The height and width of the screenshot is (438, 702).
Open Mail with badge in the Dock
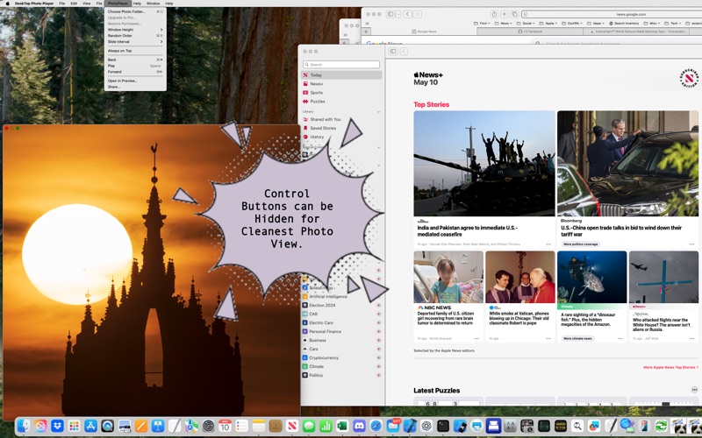pyautogui.click(x=392, y=426)
